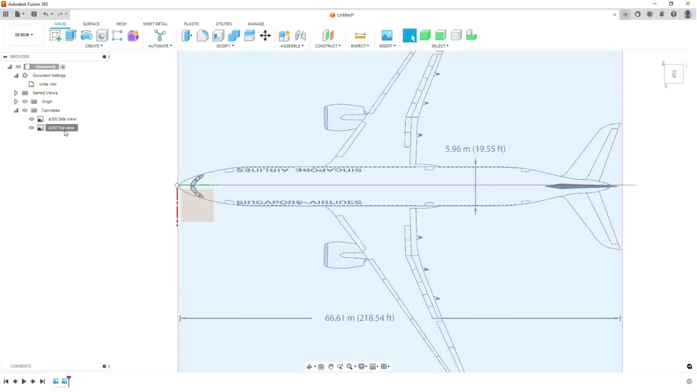Click the Orbit navigation icon
The image size is (697, 392).
(x=309, y=366)
